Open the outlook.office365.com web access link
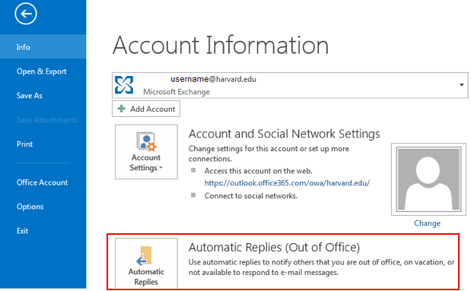This screenshot has width=471, height=291. pos(287,183)
